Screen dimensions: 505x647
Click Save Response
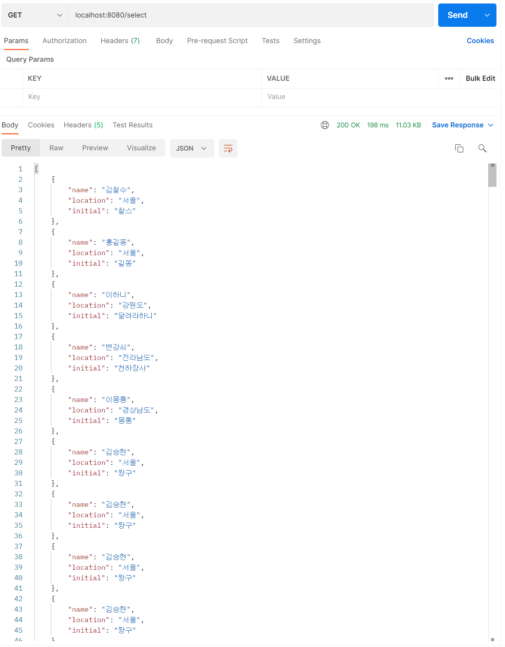tap(458, 125)
